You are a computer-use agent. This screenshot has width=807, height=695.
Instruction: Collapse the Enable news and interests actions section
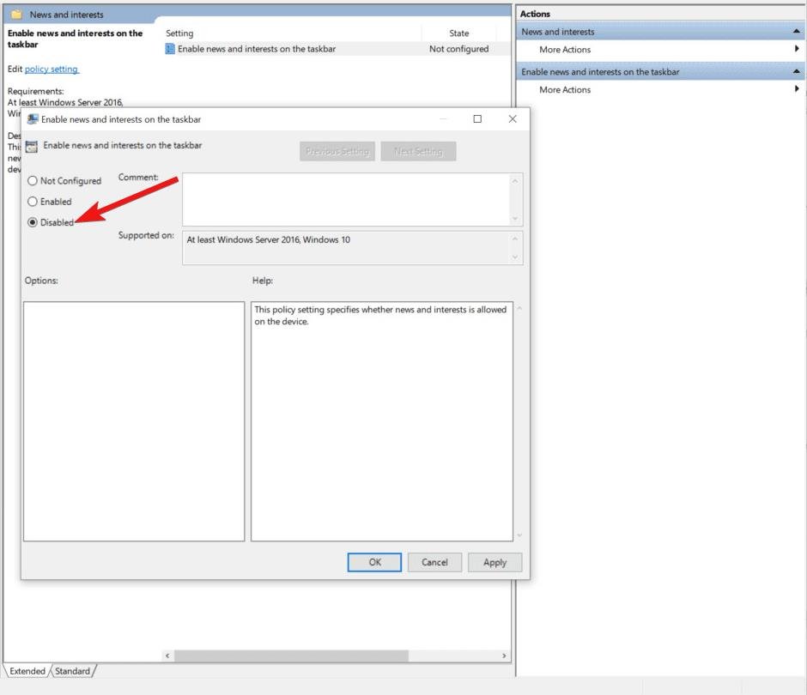pyautogui.click(x=796, y=71)
